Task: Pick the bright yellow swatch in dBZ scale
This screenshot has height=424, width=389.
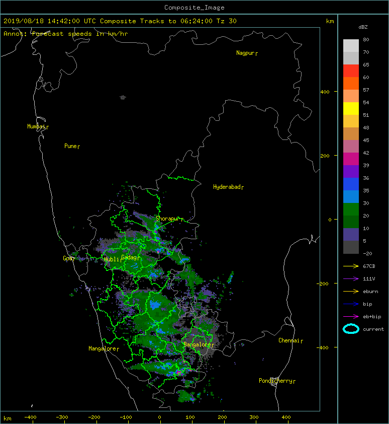Action: point(351,109)
